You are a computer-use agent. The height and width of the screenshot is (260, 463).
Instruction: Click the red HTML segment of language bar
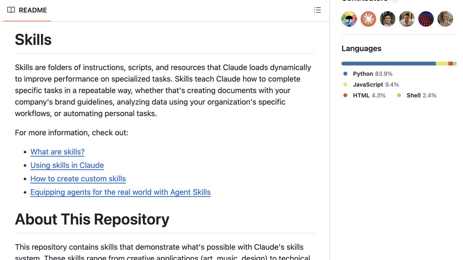point(451,64)
